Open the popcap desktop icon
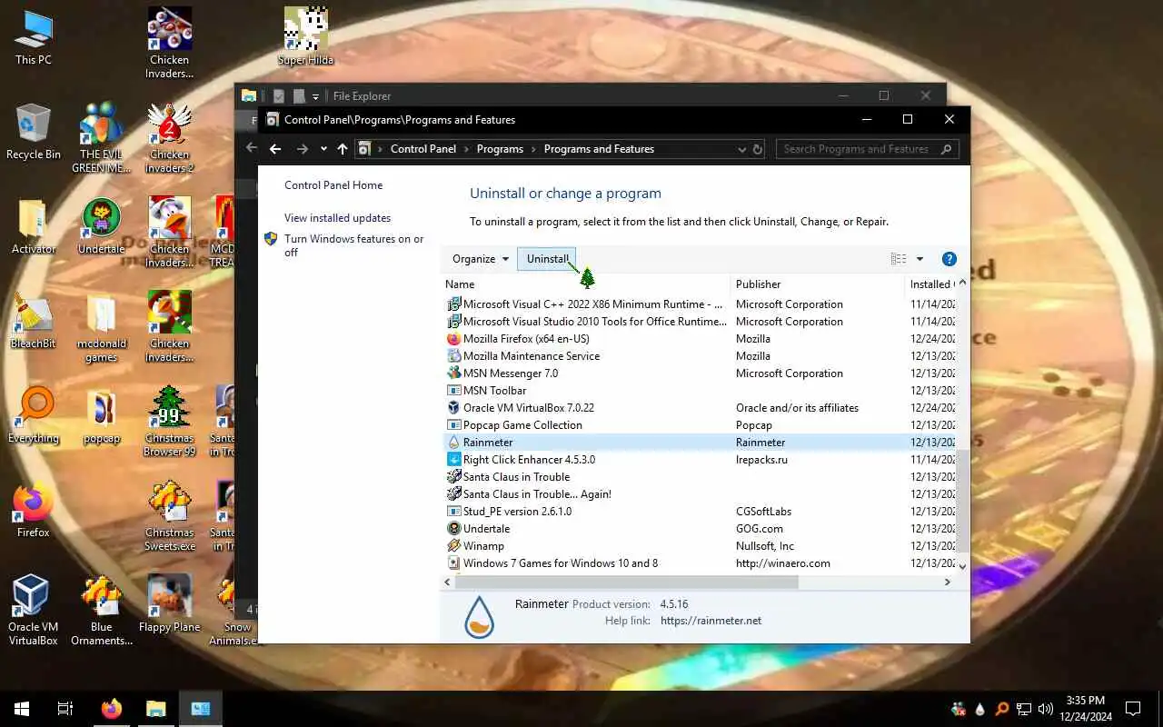This screenshot has height=727, width=1163. pos(102,415)
